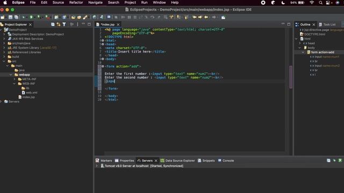Close the Project Explorer view

30,25
